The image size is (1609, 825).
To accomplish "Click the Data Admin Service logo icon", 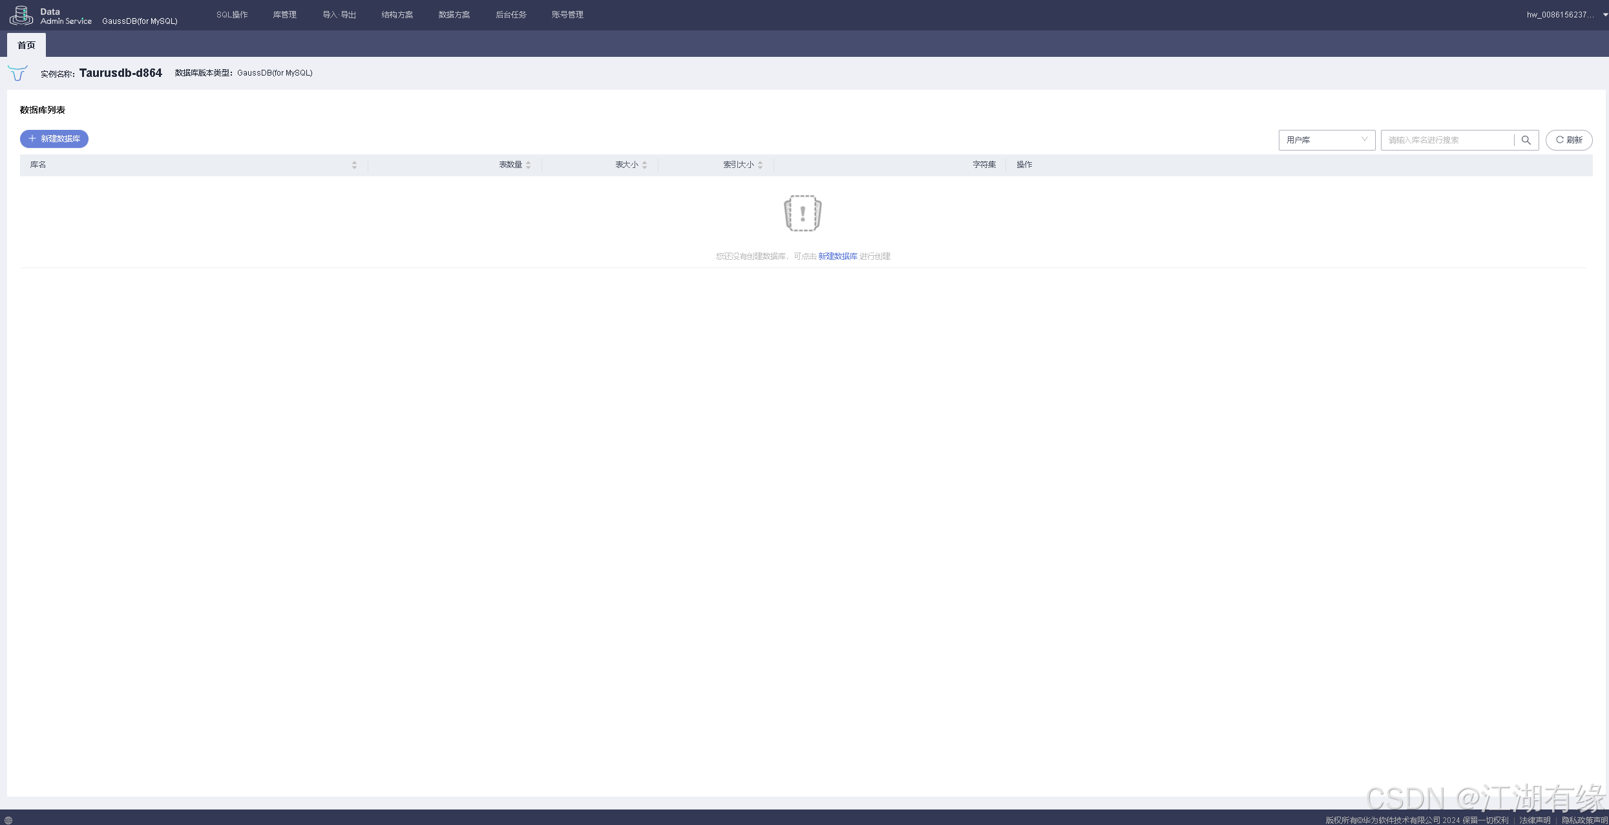I will (21, 16).
